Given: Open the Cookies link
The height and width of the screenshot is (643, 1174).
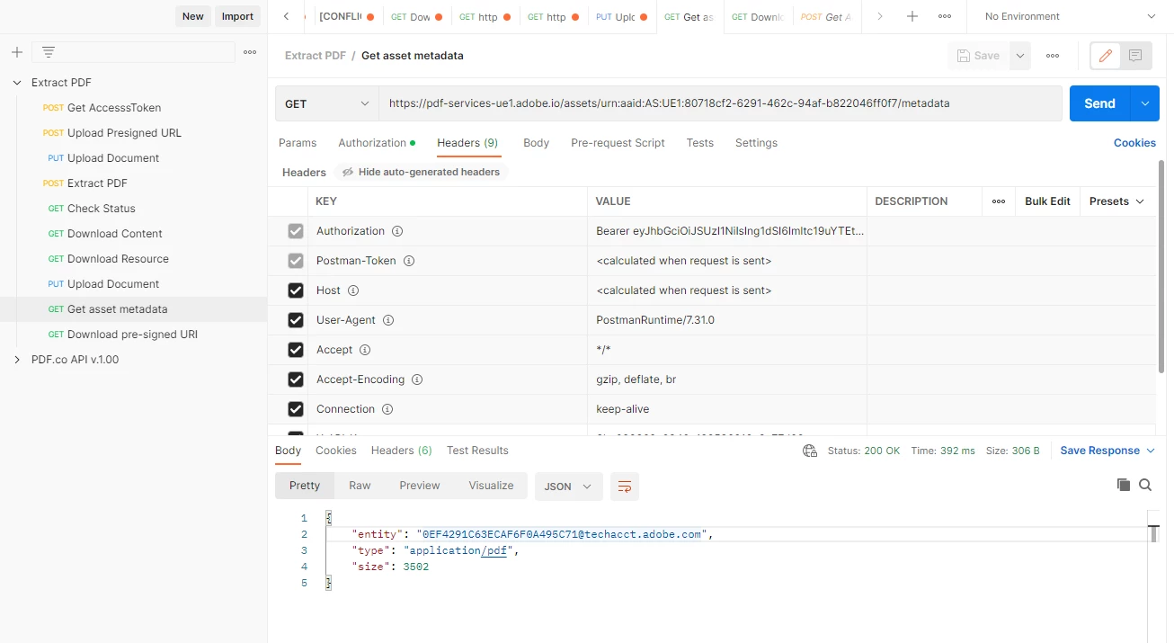Looking at the screenshot, I should 1134,143.
